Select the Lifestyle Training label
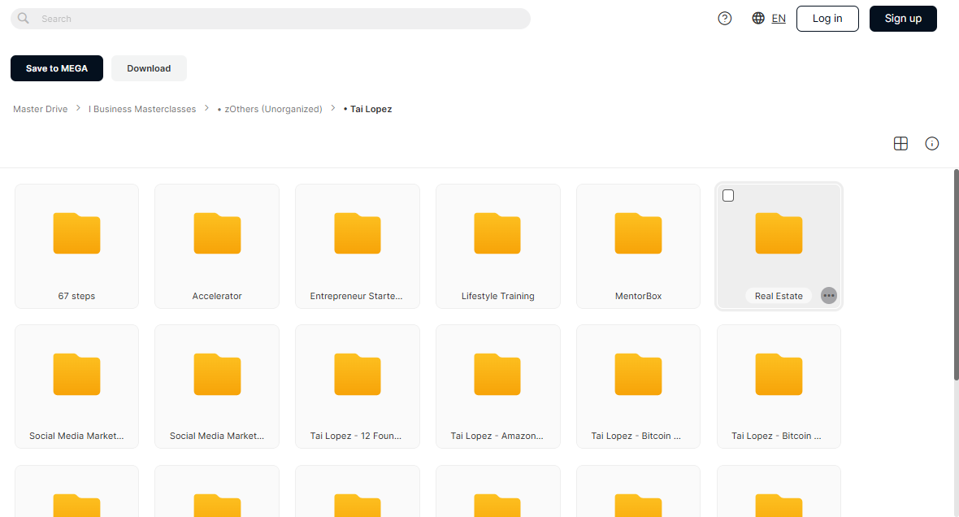This screenshot has height=517, width=959. click(498, 296)
